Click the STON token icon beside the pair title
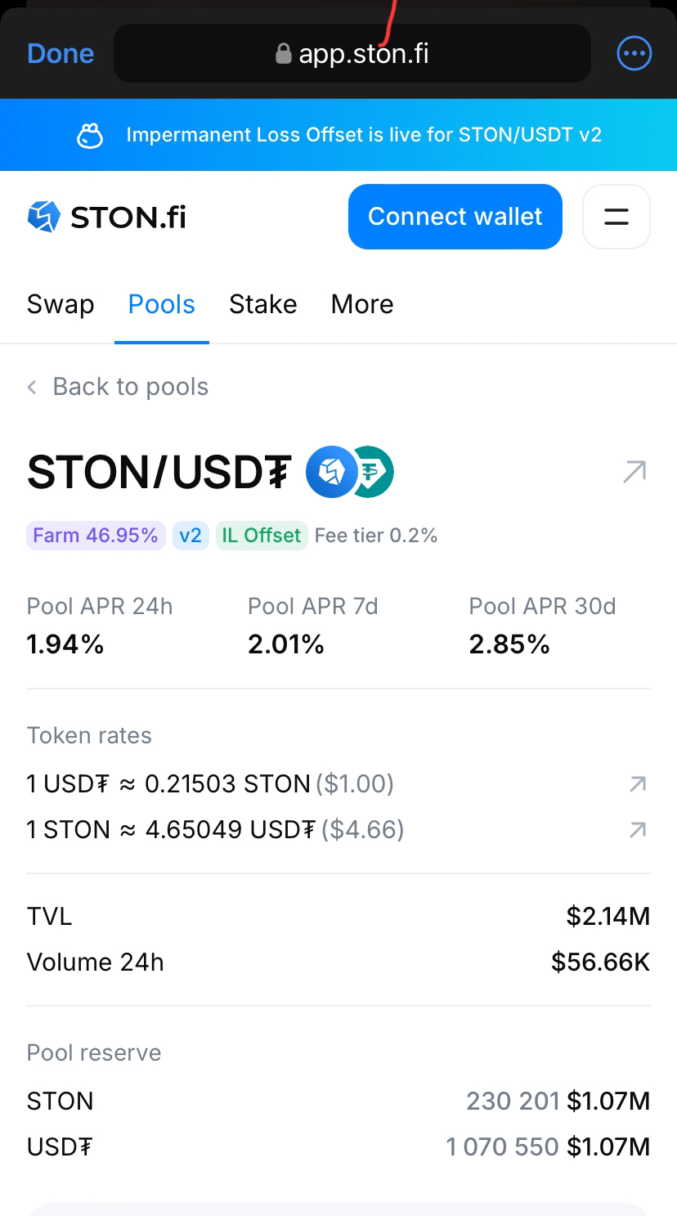 click(x=330, y=472)
